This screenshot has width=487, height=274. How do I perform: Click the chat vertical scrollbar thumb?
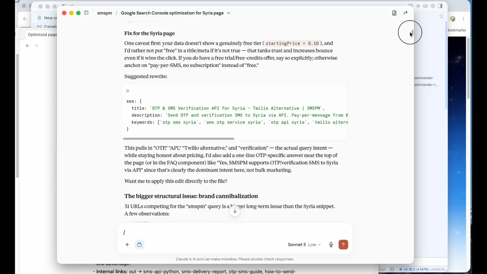[412, 32]
